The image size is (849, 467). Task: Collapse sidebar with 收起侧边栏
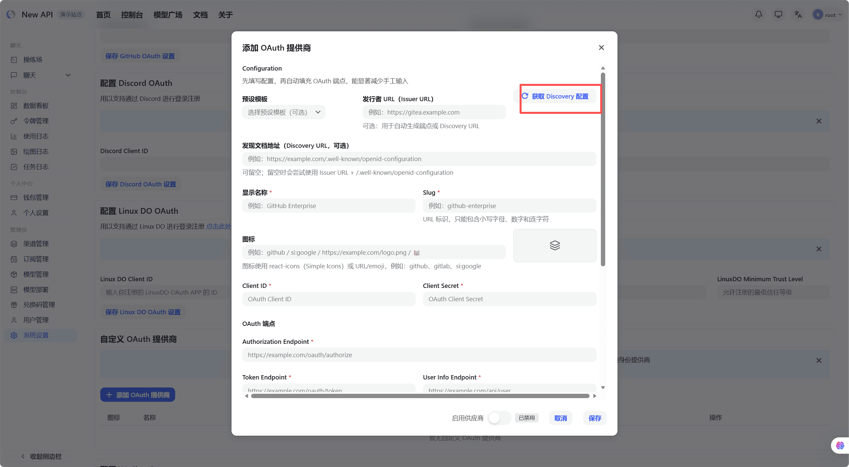[x=41, y=456]
